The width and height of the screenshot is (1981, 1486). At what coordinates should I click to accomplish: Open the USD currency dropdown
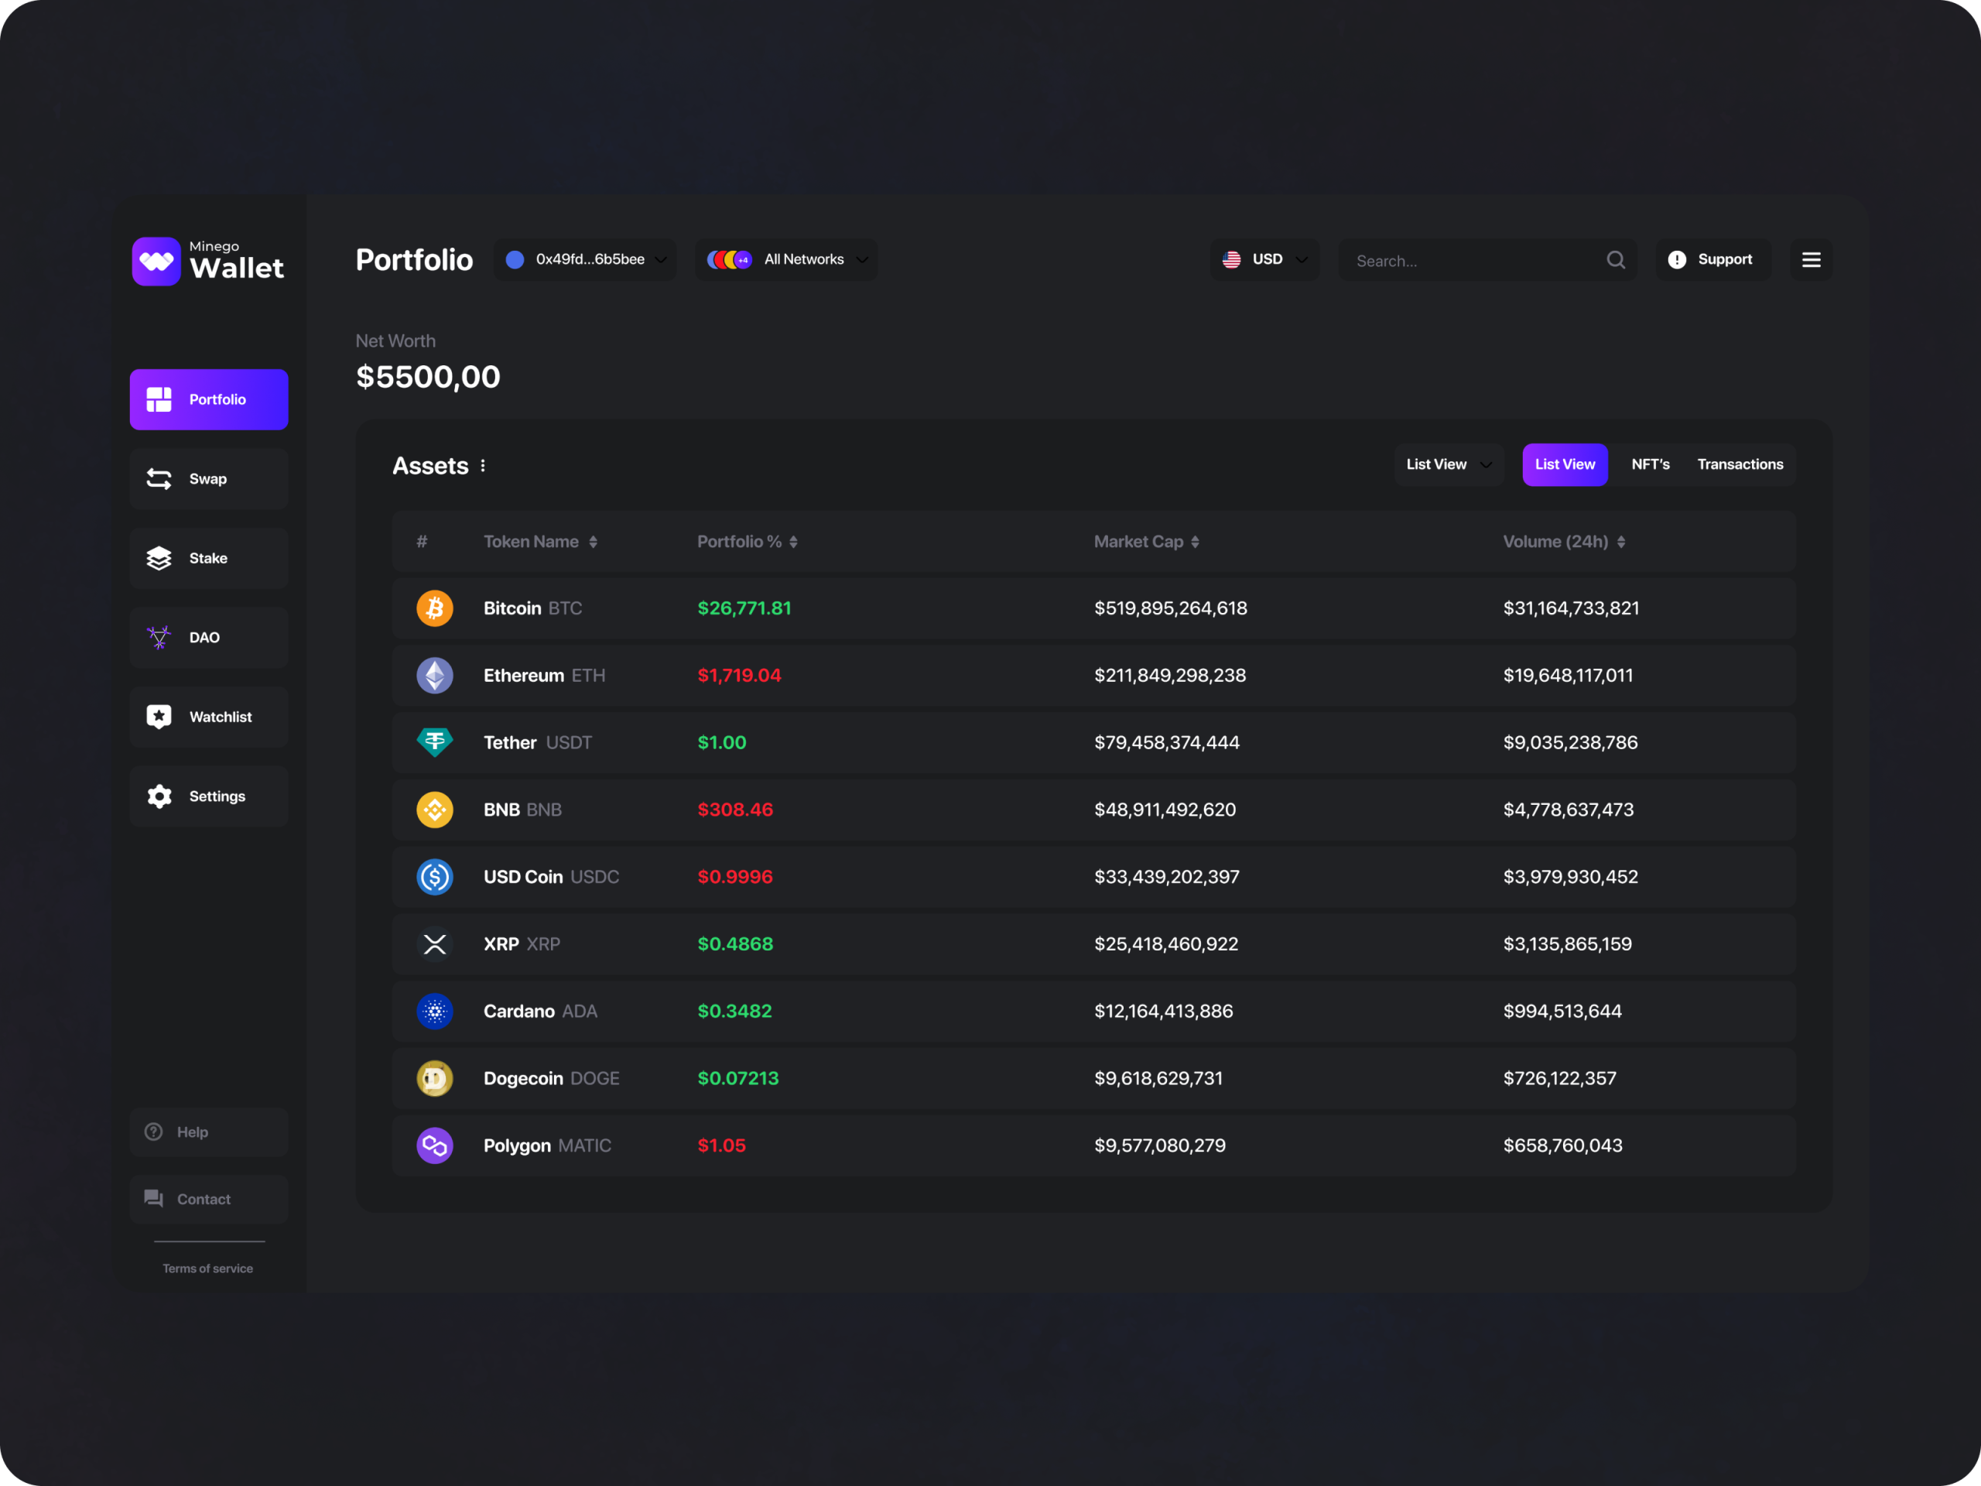(x=1264, y=260)
